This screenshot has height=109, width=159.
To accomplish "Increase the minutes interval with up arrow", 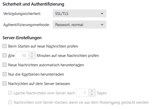I will tap(32, 54).
